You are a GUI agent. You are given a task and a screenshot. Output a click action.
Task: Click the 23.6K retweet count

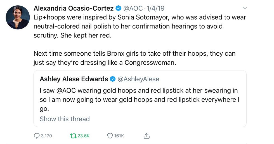point(83,136)
